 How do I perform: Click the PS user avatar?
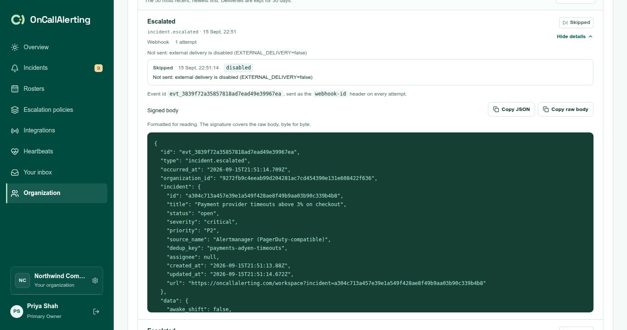[17, 312]
